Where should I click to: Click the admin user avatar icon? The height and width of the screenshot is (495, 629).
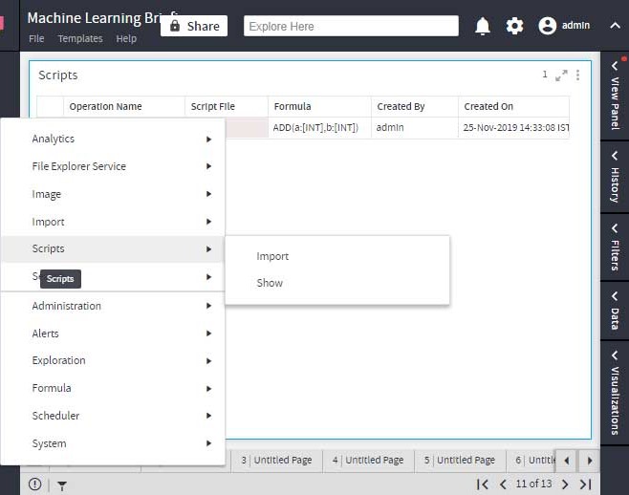coord(547,26)
